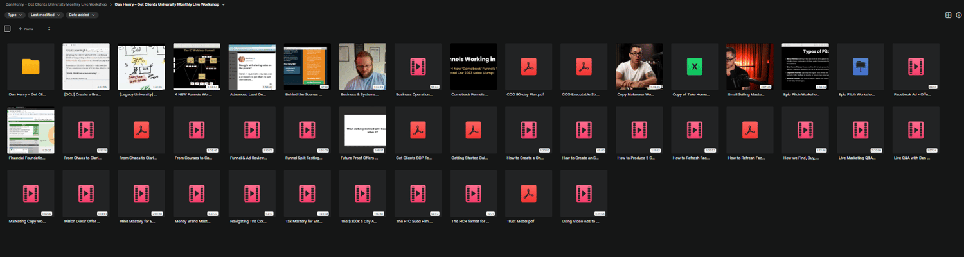The height and width of the screenshot is (257, 964).
Task: Open the Date added filter dropdown
Action: 82,14
